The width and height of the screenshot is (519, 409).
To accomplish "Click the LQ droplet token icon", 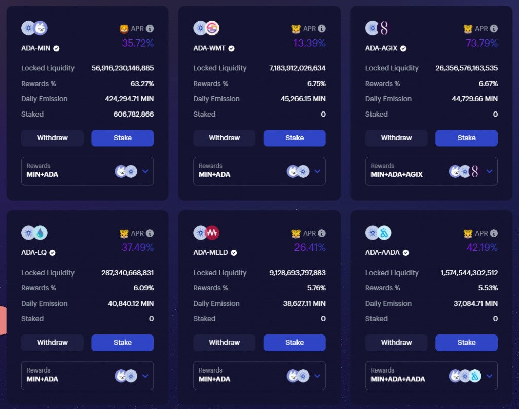I will 41,233.
